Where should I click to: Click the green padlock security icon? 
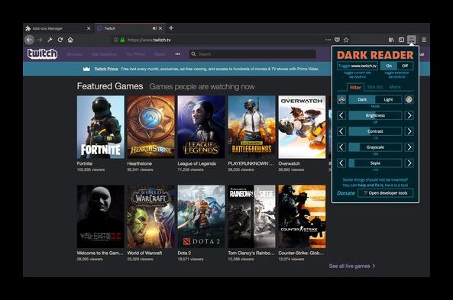[x=122, y=40]
